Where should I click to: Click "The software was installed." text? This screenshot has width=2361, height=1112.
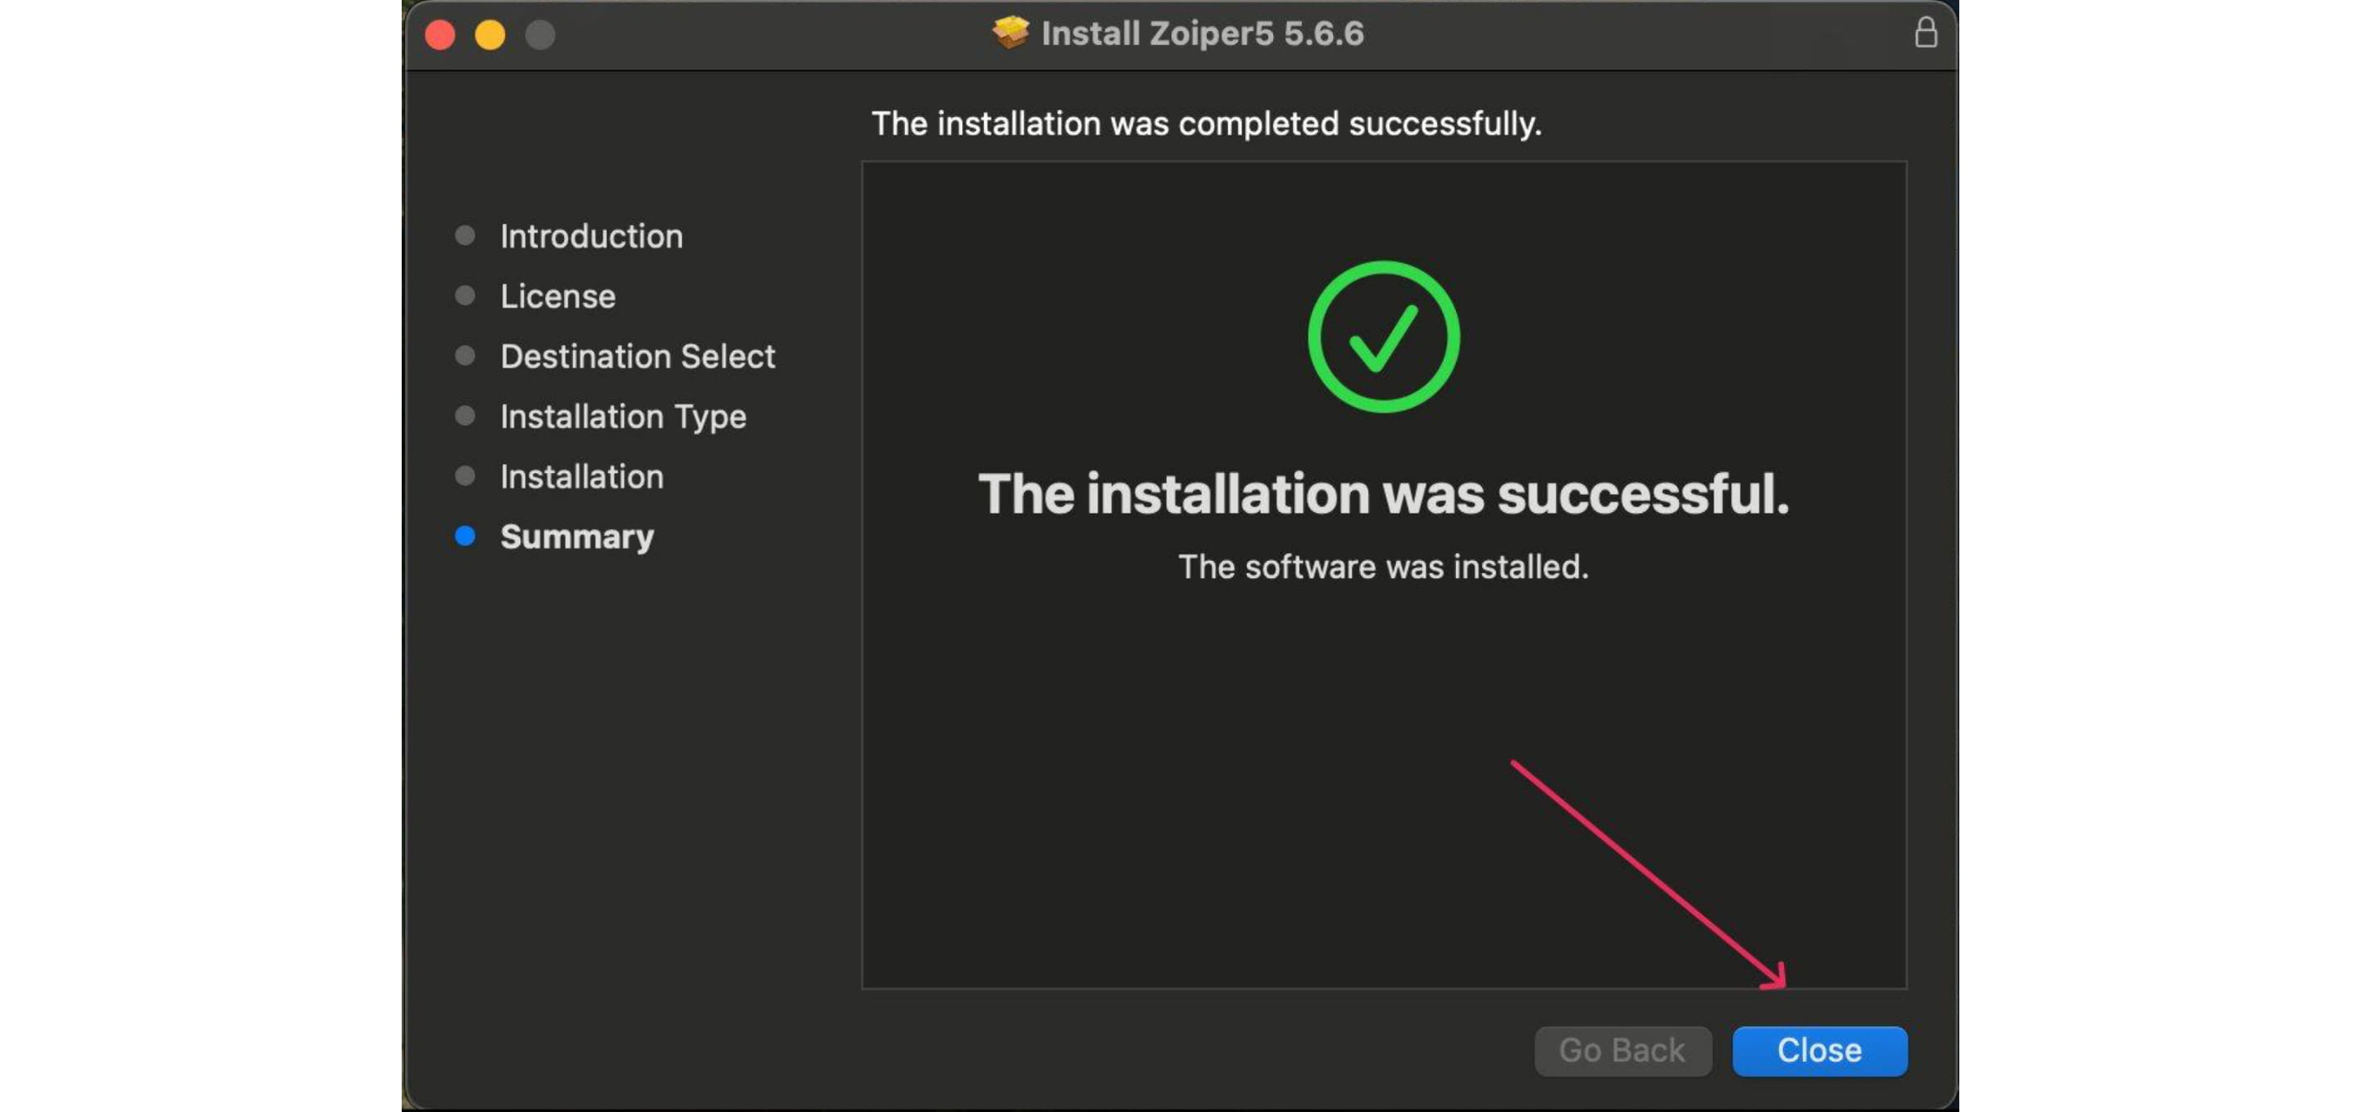[1383, 567]
